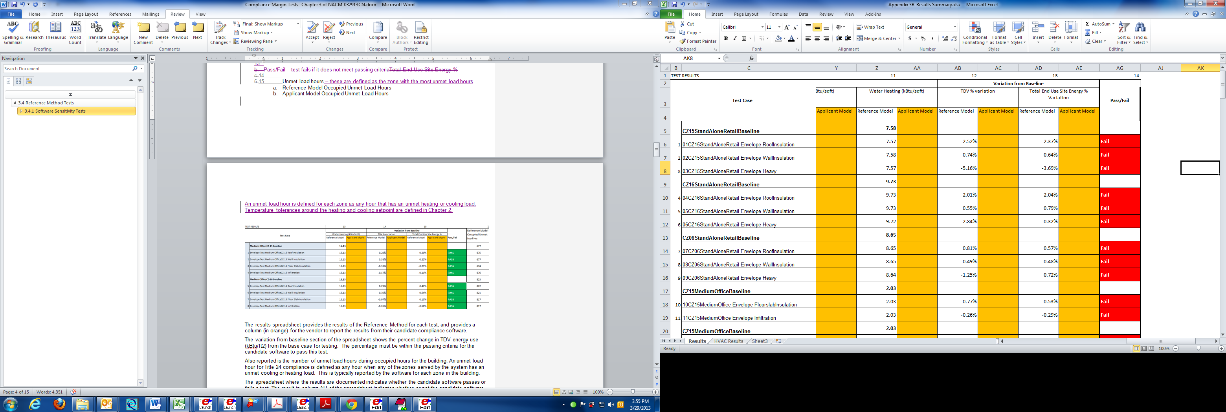Image resolution: width=1226 pixels, height=412 pixels.
Task: Open the General number format dropdown
Action: (955, 27)
